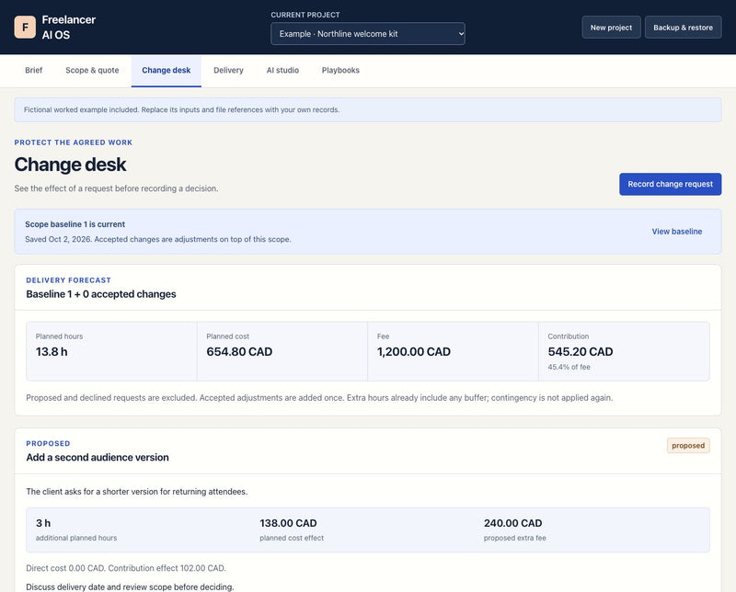This screenshot has width=736, height=592.
Task: Switch to the Playbooks tab
Action: tap(340, 71)
